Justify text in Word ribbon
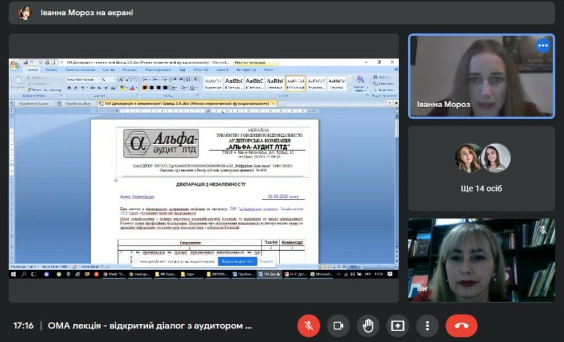 click(x=165, y=88)
